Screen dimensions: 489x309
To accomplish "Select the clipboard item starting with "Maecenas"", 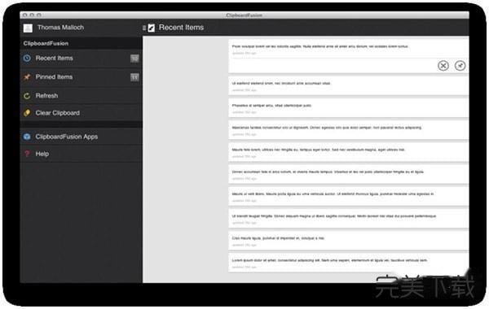I will point(349,130).
